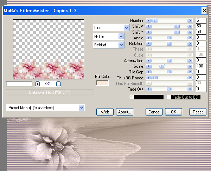Click the right arrow of Shift Y slider
211x171 pixels.
[190, 32]
